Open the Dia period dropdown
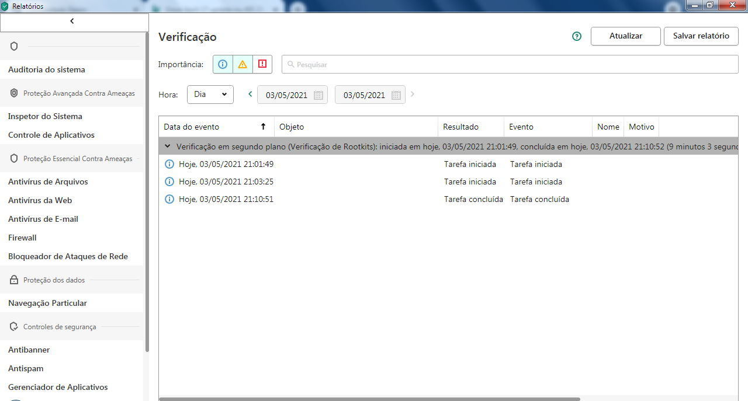The image size is (748, 401). pyautogui.click(x=210, y=95)
